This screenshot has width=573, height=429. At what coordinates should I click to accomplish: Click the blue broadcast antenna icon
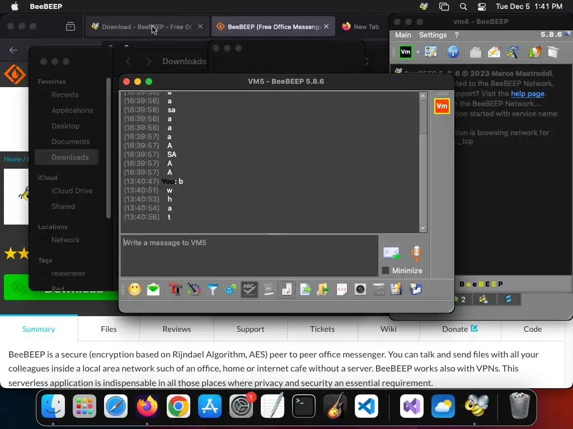[x=453, y=52]
